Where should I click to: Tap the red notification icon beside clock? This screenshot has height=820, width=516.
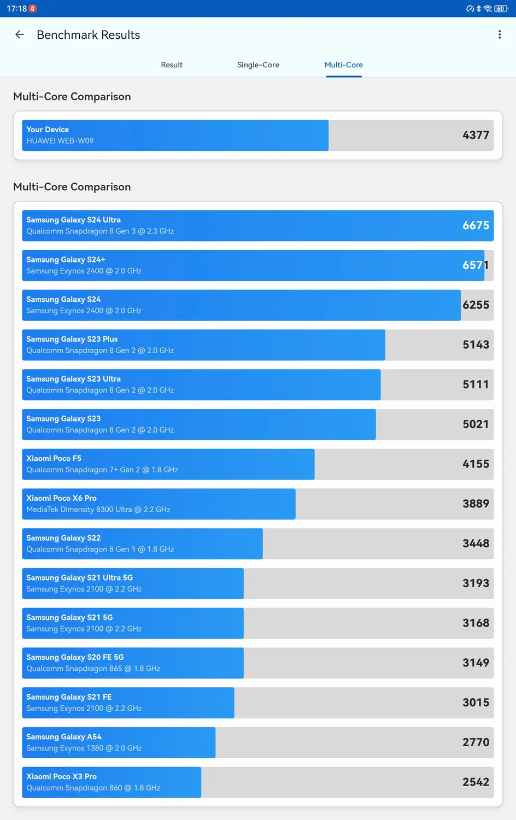coord(33,9)
